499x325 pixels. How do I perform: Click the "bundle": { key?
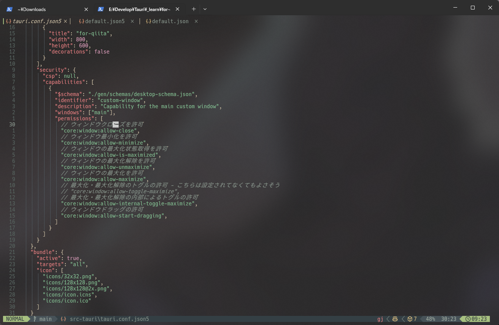(47, 252)
